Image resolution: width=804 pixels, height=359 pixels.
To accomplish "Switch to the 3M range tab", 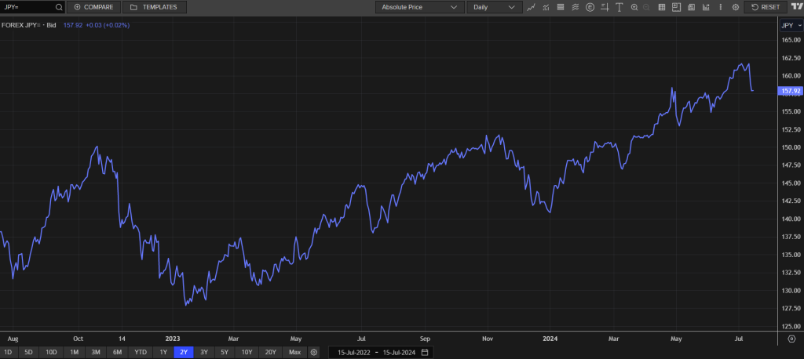I will (95, 352).
